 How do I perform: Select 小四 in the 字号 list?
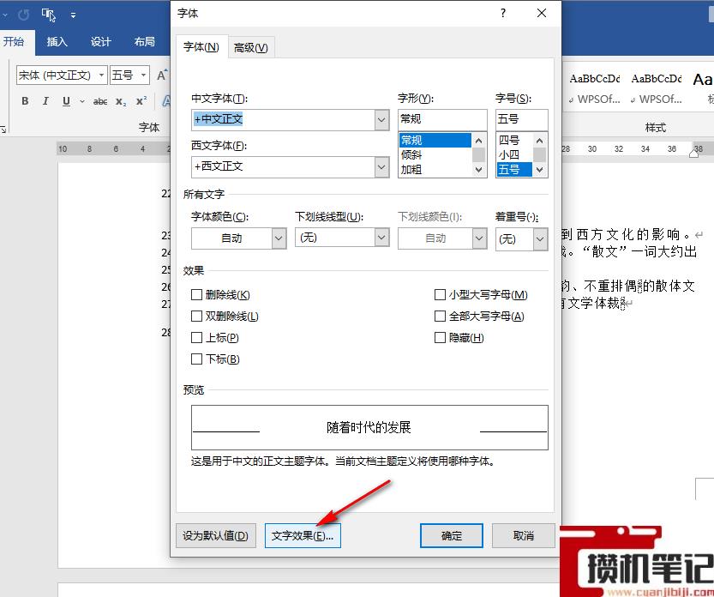click(514, 155)
